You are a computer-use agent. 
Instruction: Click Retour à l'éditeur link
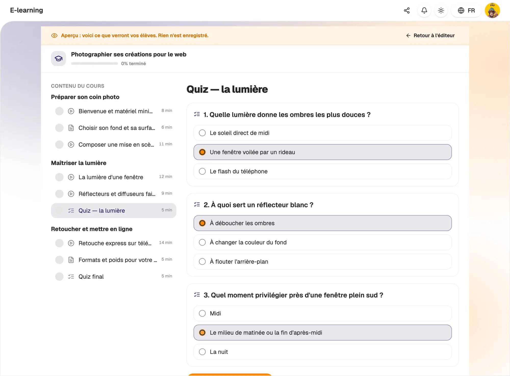coord(430,35)
